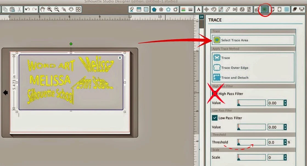307x166 pixels.
Task: Click the yellow MELISSA word art text
Action: 50,80
